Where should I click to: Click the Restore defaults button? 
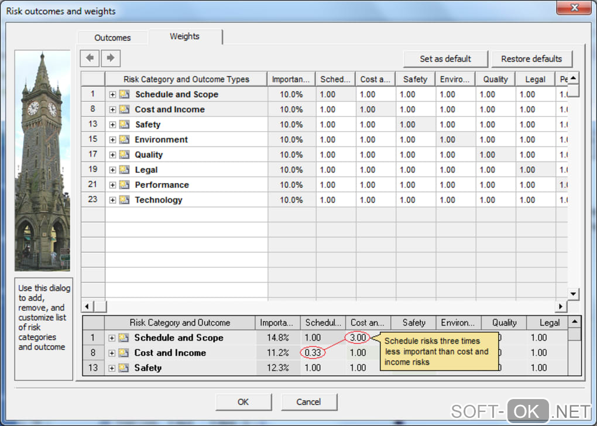pyautogui.click(x=531, y=59)
